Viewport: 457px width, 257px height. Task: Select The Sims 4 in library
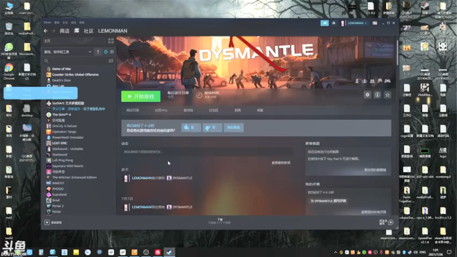point(62,115)
